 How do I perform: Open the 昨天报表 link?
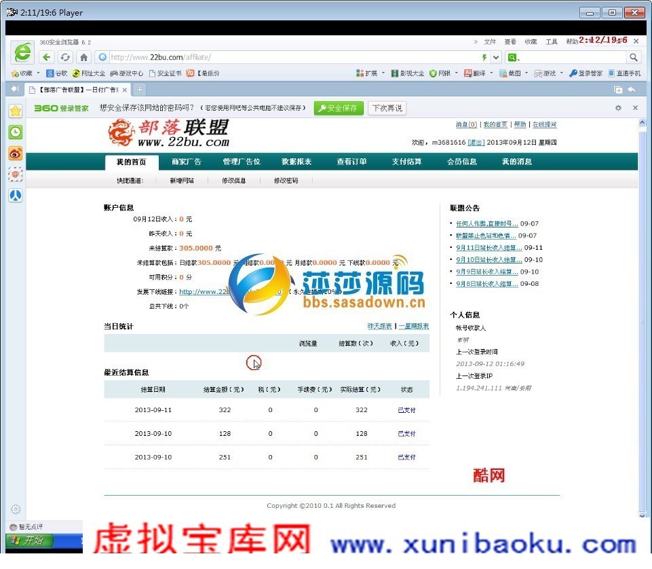tap(379, 326)
